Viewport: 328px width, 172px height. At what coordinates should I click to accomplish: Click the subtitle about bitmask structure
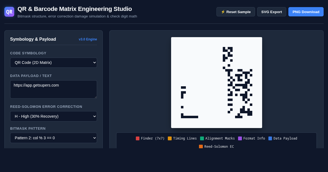pyautogui.click(x=77, y=16)
